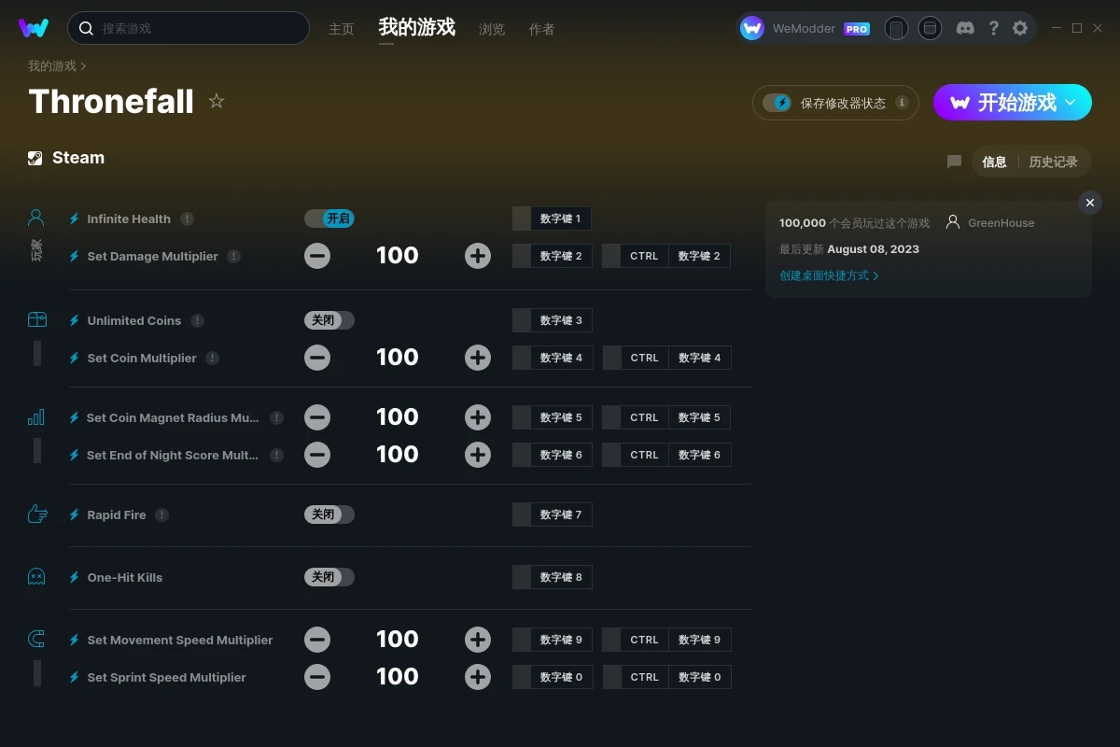
Task: Select the 信息 info tab
Action: pos(994,162)
